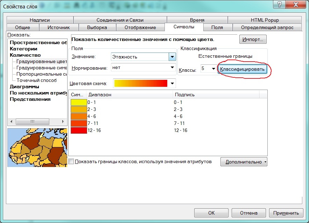Click the Импорт... button
The width and height of the screenshot is (309, 223).
pyautogui.click(x=253, y=39)
